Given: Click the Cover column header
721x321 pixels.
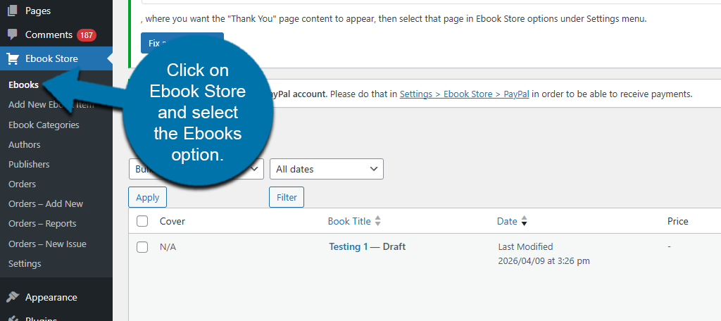Looking at the screenshot, I should 173,221.
